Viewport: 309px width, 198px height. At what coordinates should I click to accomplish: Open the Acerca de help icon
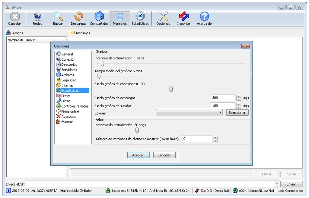204,18
